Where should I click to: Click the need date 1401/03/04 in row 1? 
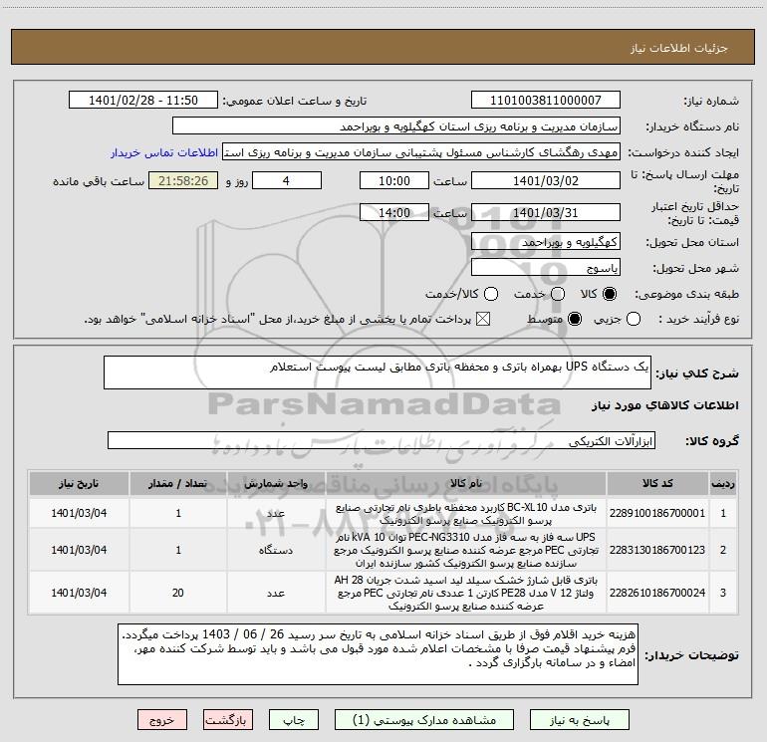(79, 513)
